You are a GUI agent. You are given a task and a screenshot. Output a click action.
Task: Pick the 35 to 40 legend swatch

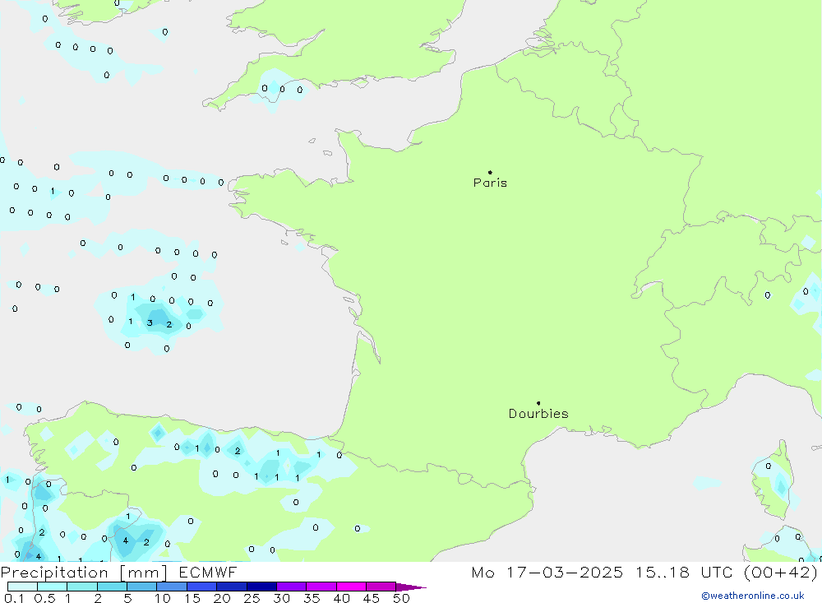(321, 587)
